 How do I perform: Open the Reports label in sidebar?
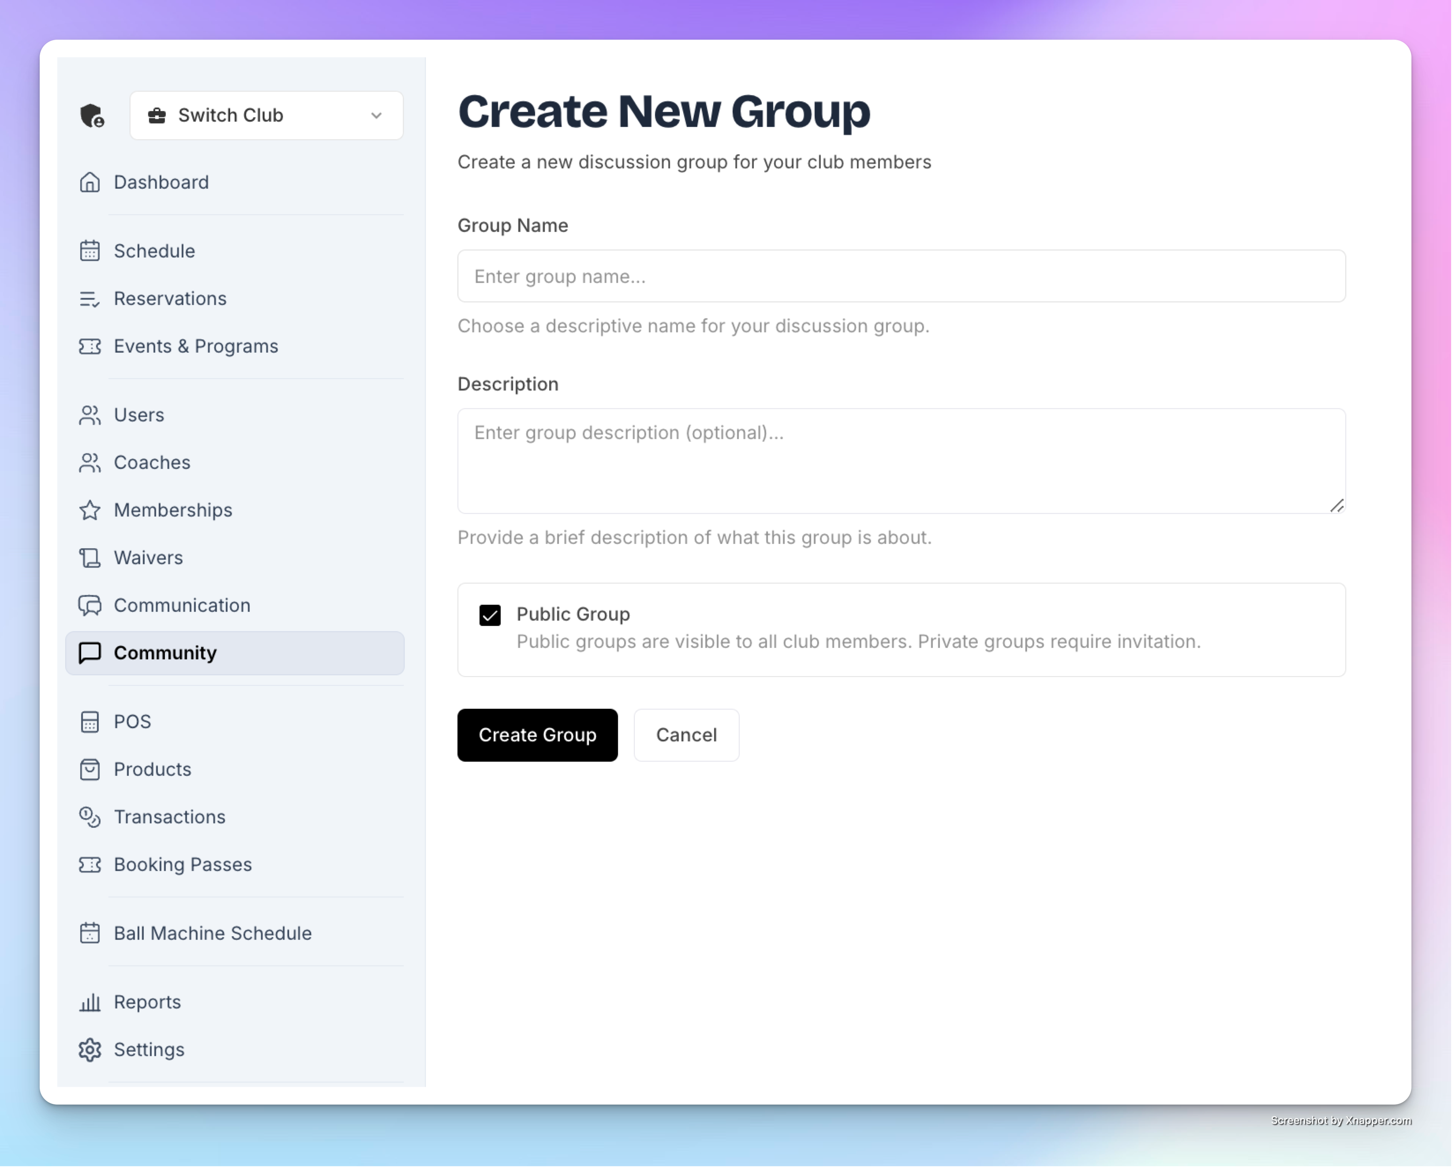coord(147,1002)
